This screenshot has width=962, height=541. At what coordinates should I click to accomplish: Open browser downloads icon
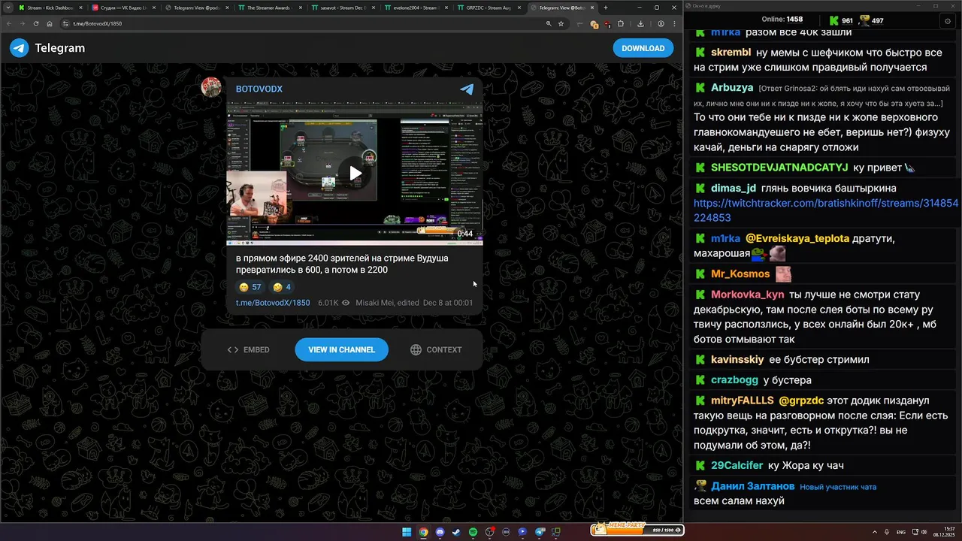[640, 23]
